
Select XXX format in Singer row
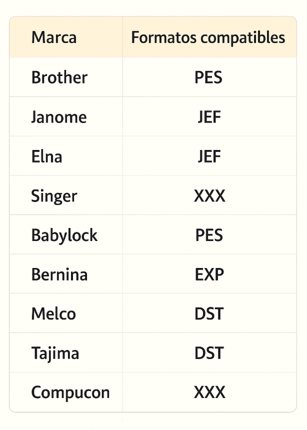pyautogui.click(x=209, y=195)
